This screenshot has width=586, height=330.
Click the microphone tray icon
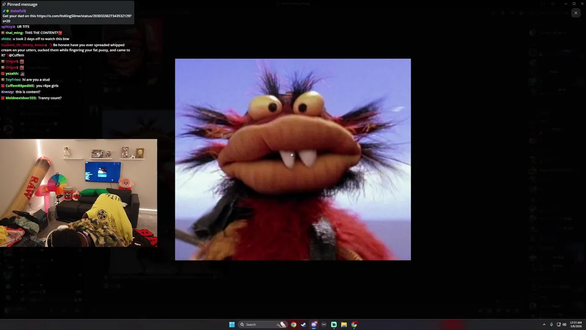(x=551, y=324)
